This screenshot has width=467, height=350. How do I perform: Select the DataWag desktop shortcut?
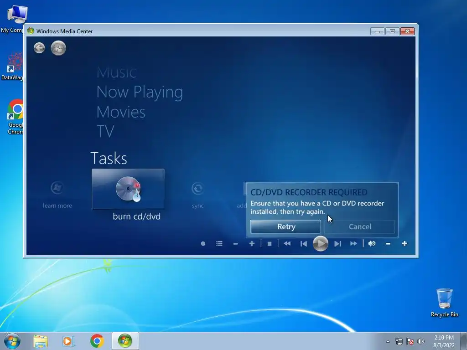(12, 67)
